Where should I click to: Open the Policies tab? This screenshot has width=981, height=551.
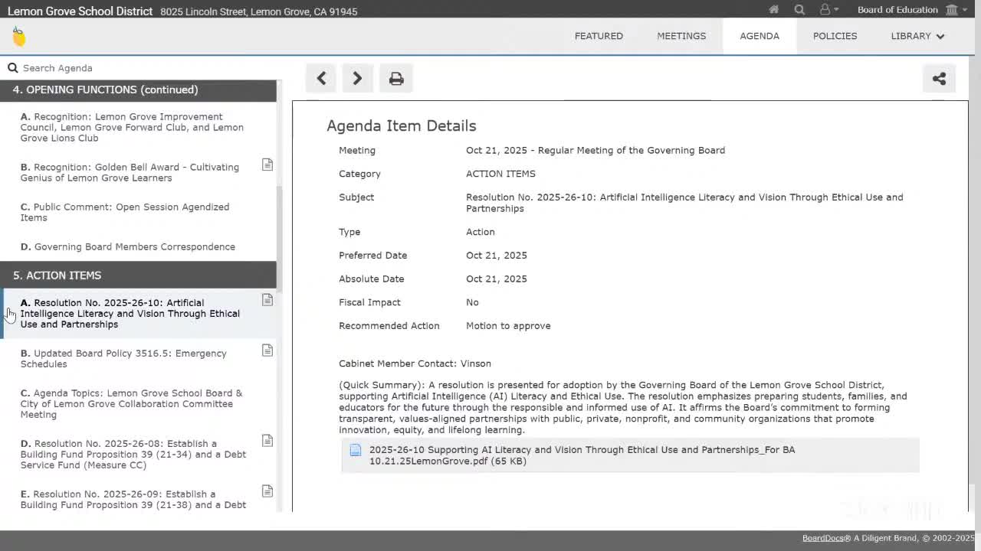835,36
